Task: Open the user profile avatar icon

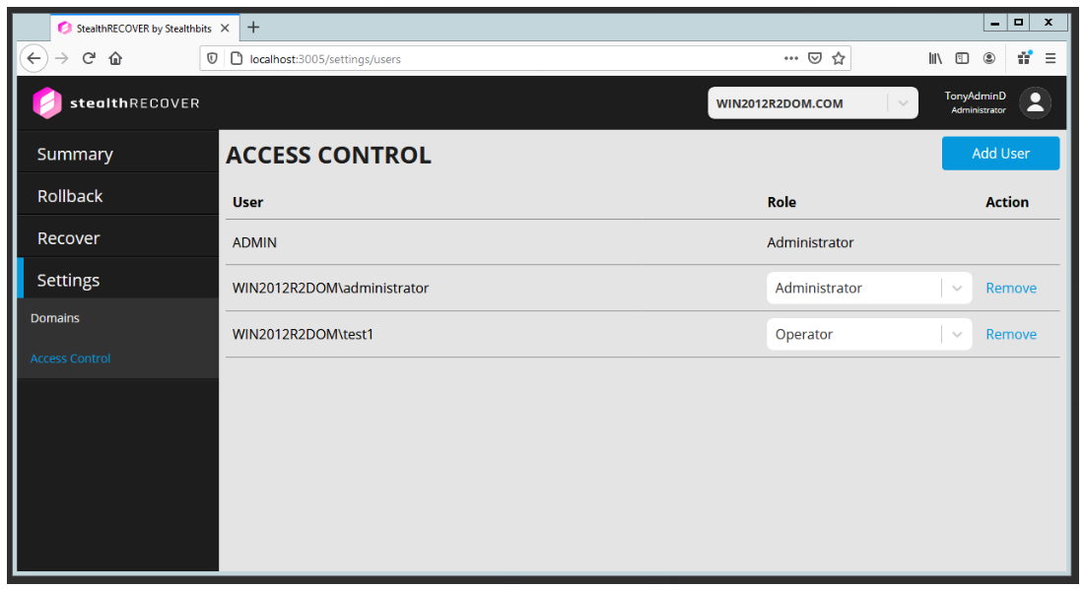Action: [x=1035, y=102]
